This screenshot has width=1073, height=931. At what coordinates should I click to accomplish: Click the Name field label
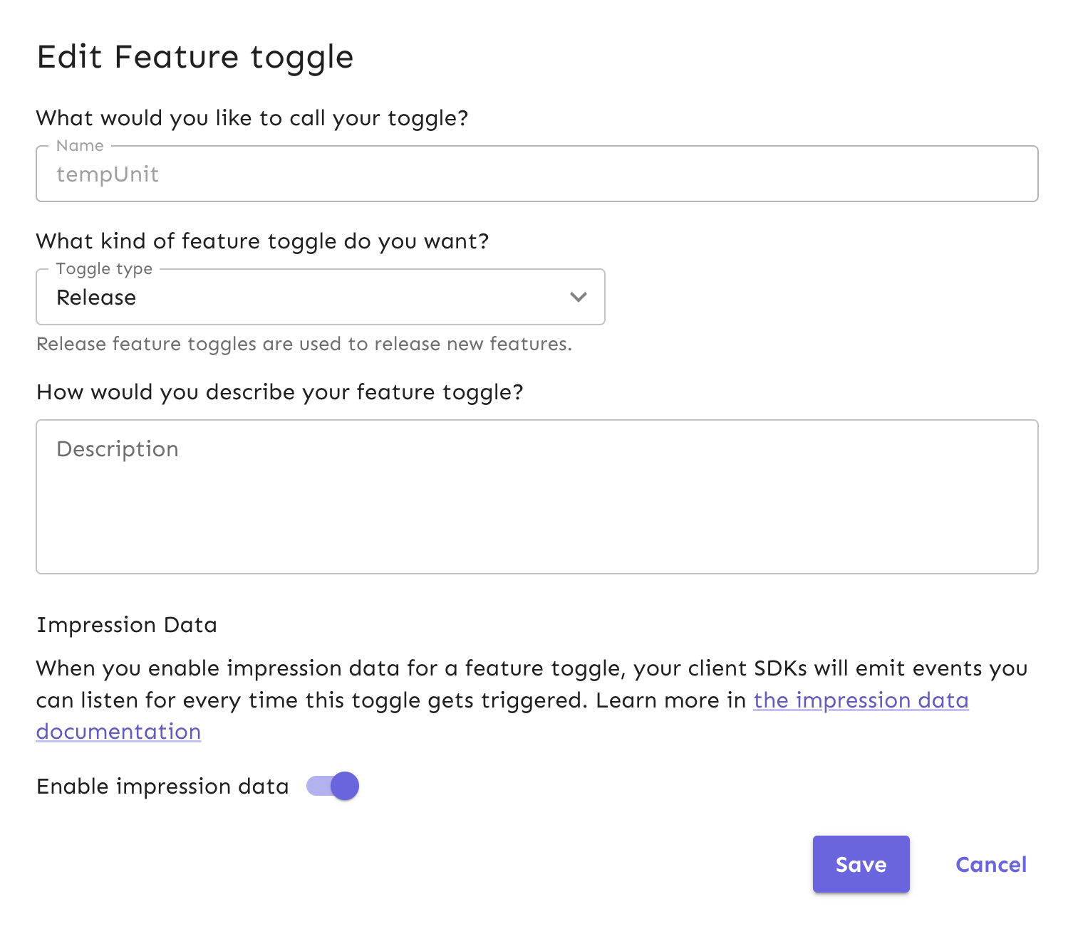79,145
